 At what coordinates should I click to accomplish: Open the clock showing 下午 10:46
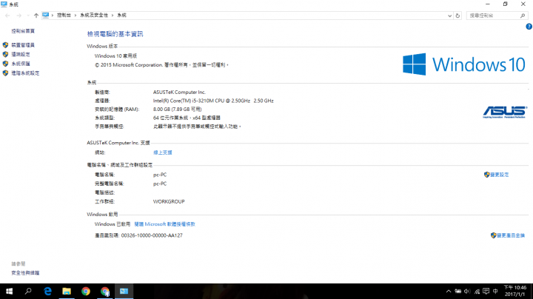point(515,291)
